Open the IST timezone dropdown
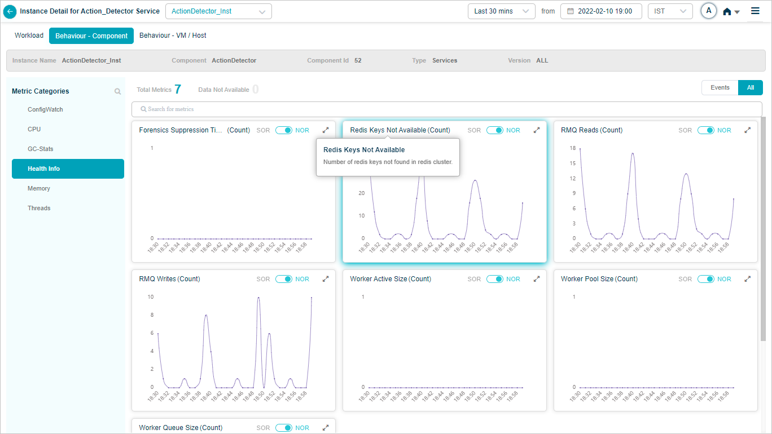772x434 pixels. [x=670, y=11]
